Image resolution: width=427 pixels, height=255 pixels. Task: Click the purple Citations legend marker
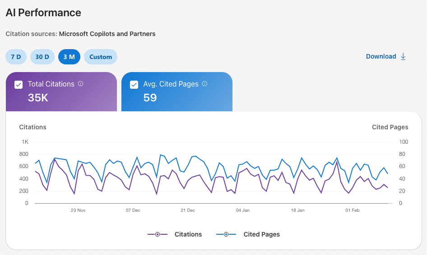158,234
